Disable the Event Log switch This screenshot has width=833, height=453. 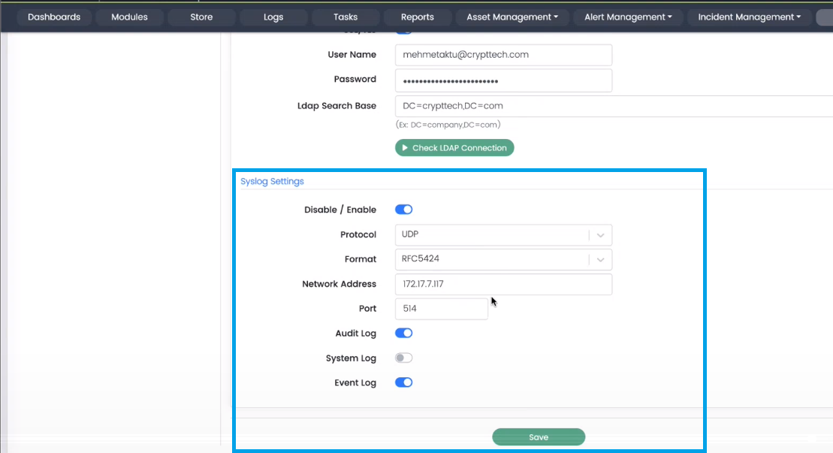coord(403,382)
